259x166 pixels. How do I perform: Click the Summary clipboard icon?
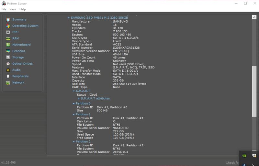pyautogui.click(x=8, y=20)
